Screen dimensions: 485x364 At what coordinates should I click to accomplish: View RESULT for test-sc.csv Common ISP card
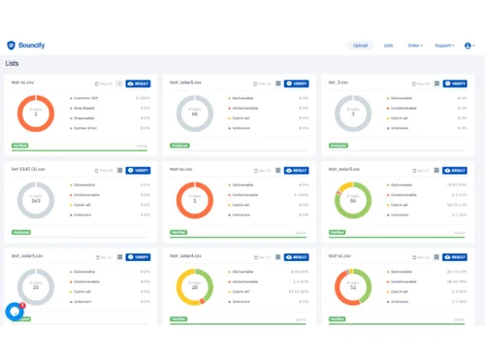138,83
